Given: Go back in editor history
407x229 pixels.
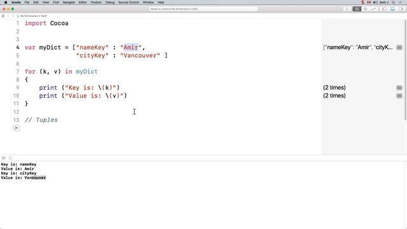Looking at the screenshot, I should click(8, 16).
